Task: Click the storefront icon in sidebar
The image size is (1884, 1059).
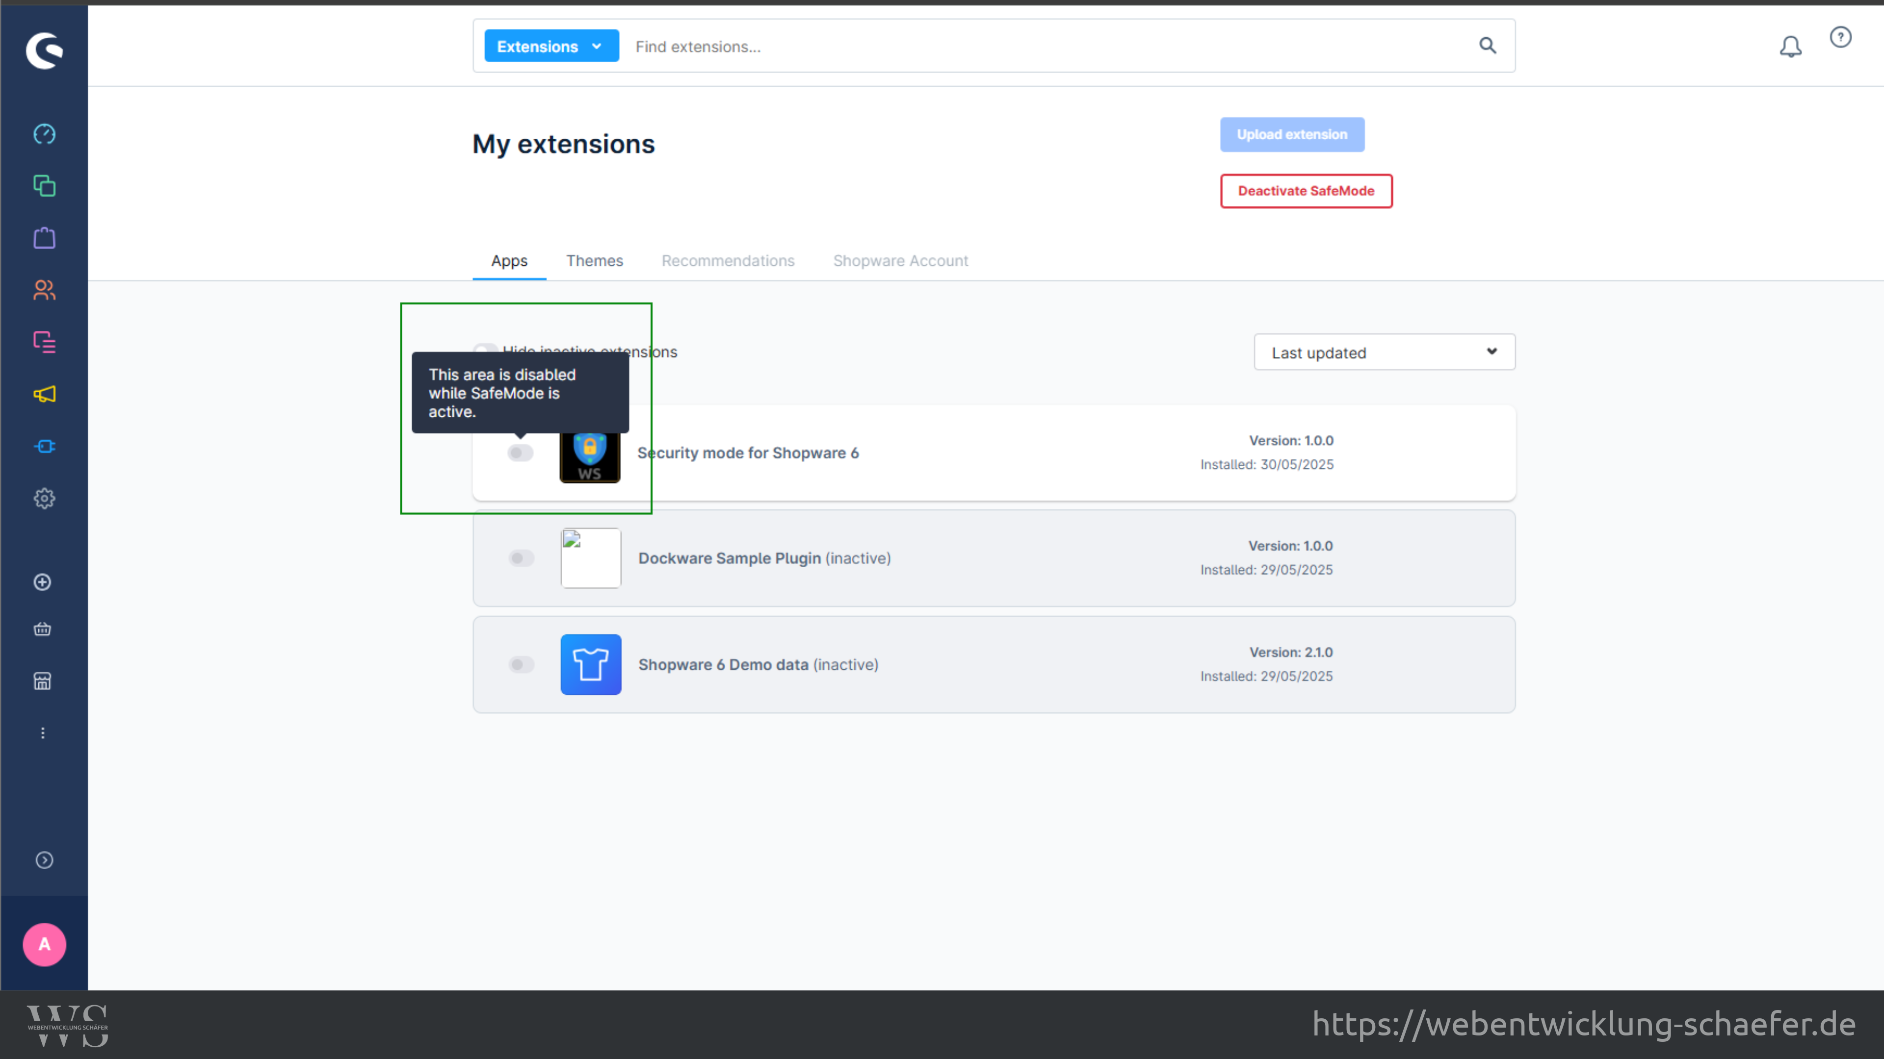Action: [42, 681]
